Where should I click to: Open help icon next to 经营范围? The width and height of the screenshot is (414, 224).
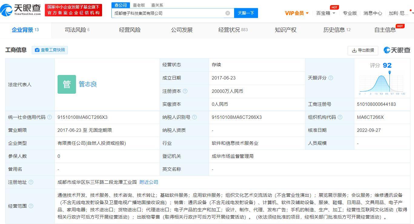click(31, 206)
